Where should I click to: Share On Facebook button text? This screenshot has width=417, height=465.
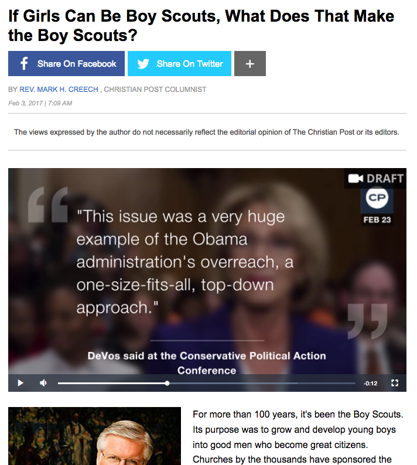coord(77,64)
